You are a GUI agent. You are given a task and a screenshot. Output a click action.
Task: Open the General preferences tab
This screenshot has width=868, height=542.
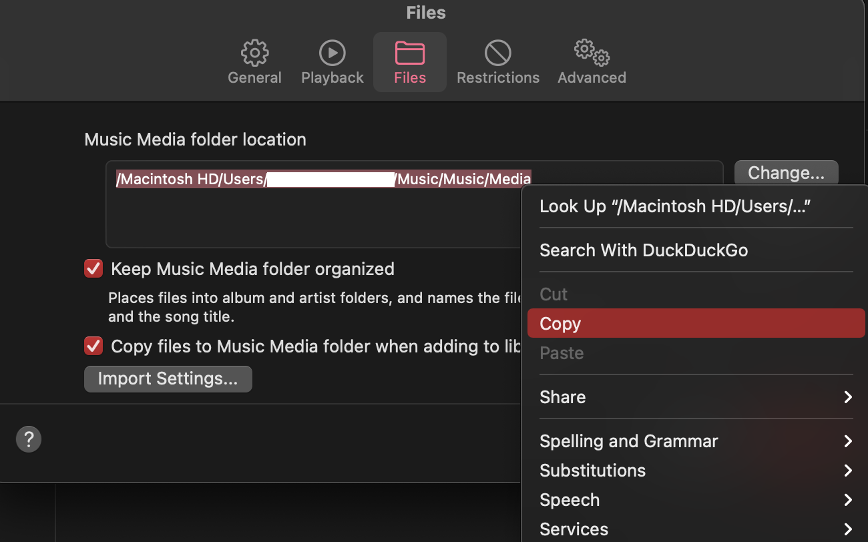254,62
